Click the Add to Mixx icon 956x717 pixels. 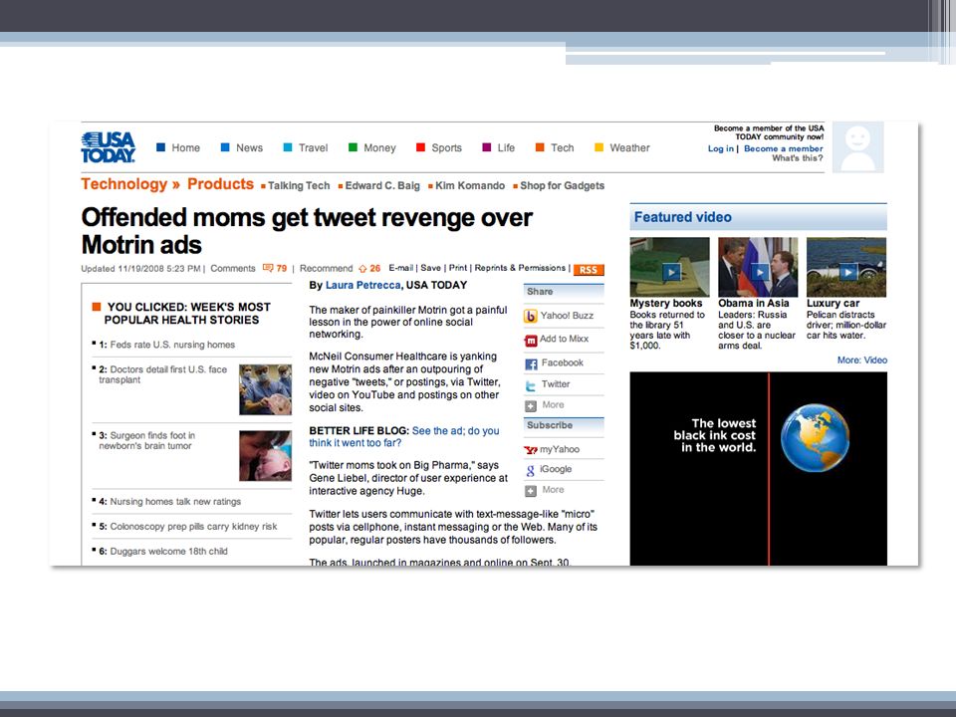(x=531, y=341)
